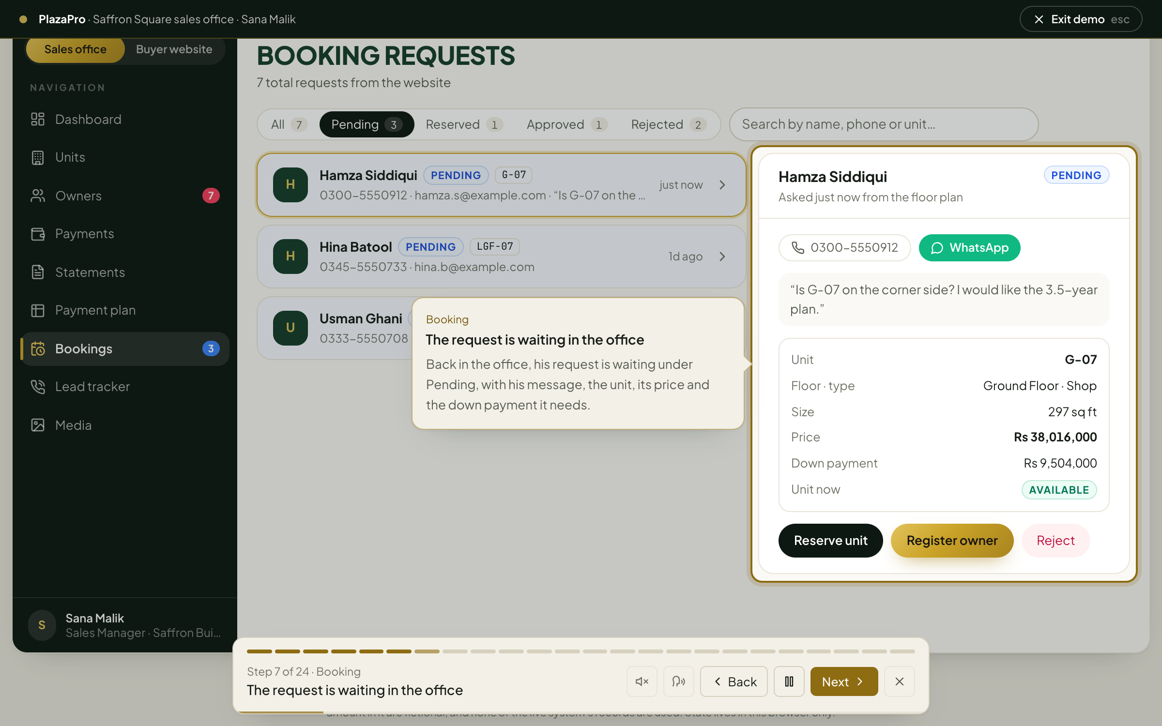Open the Payments wallet icon

(x=38, y=234)
